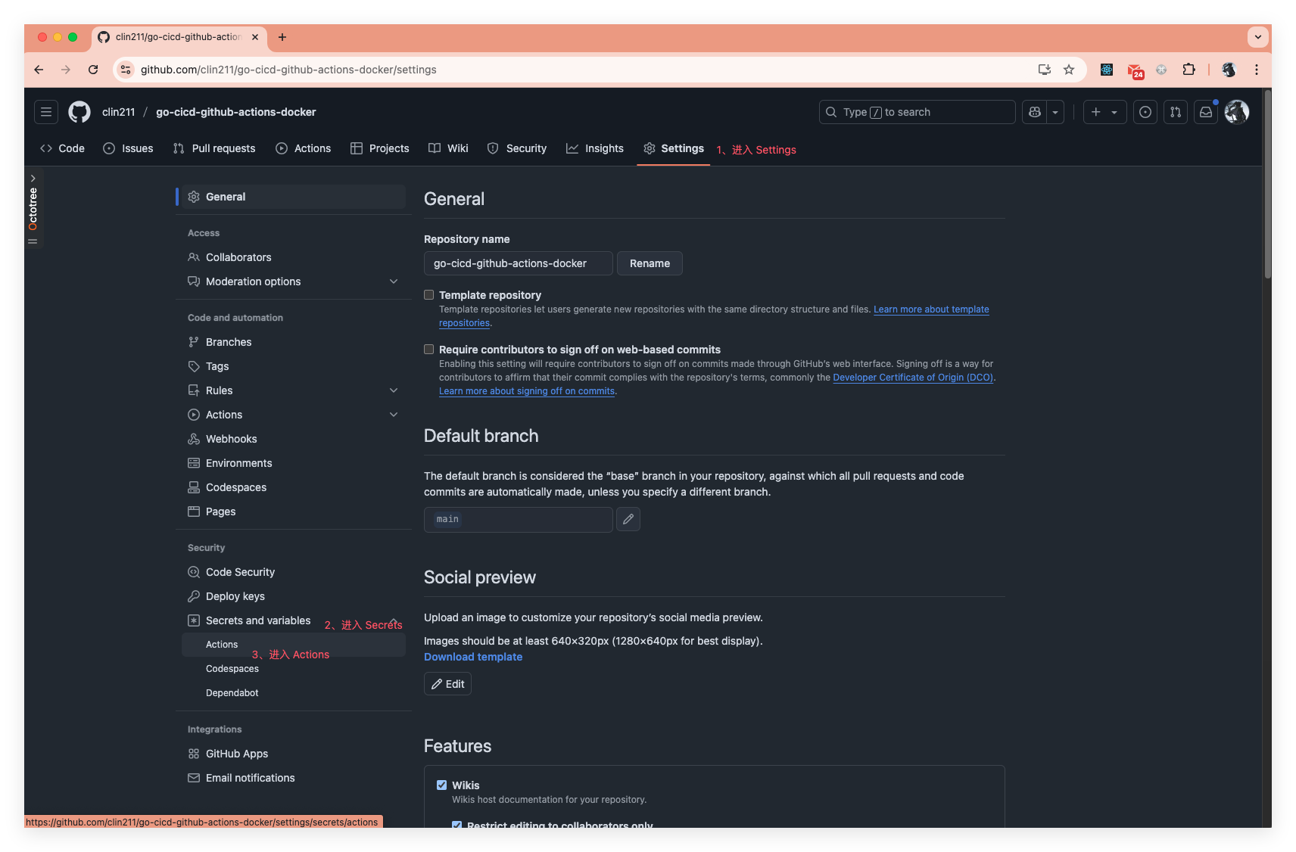
Task: Open the notifications inbox icon
Action: click(1206, 112)
